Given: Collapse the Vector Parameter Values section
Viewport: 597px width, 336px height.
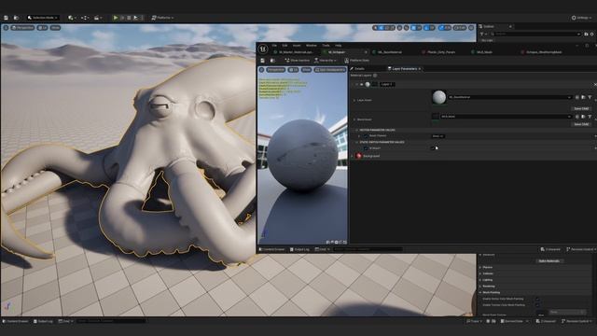Looking at the screenshot, I should tap(356, 131).
